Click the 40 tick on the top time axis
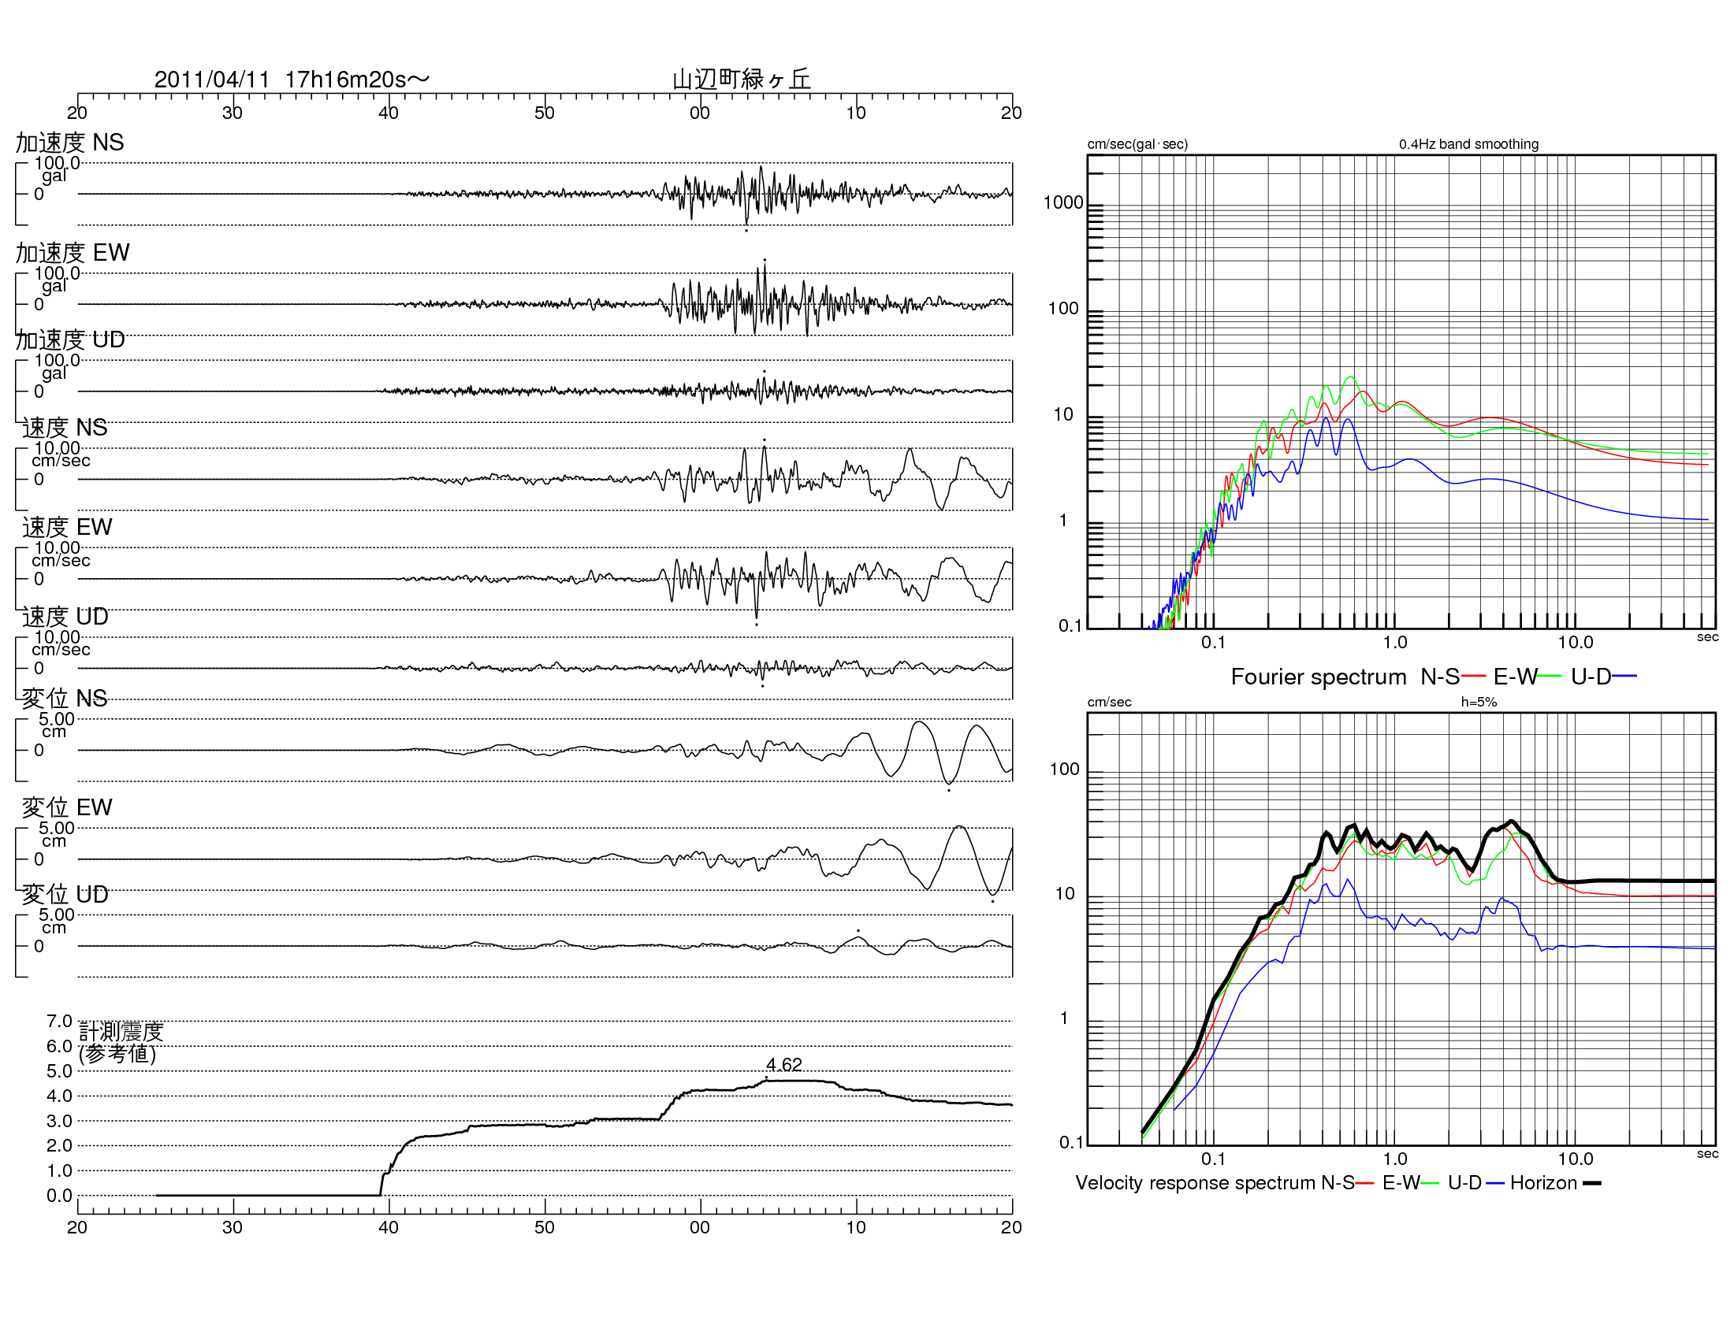 tap(389, 113)
